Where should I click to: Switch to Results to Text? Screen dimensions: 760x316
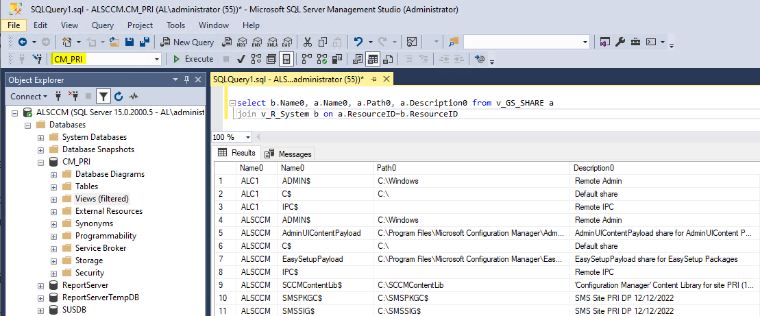[358, 59]
